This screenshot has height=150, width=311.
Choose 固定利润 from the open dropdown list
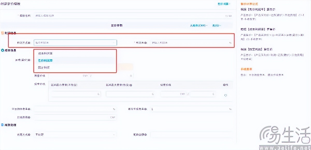75,67
